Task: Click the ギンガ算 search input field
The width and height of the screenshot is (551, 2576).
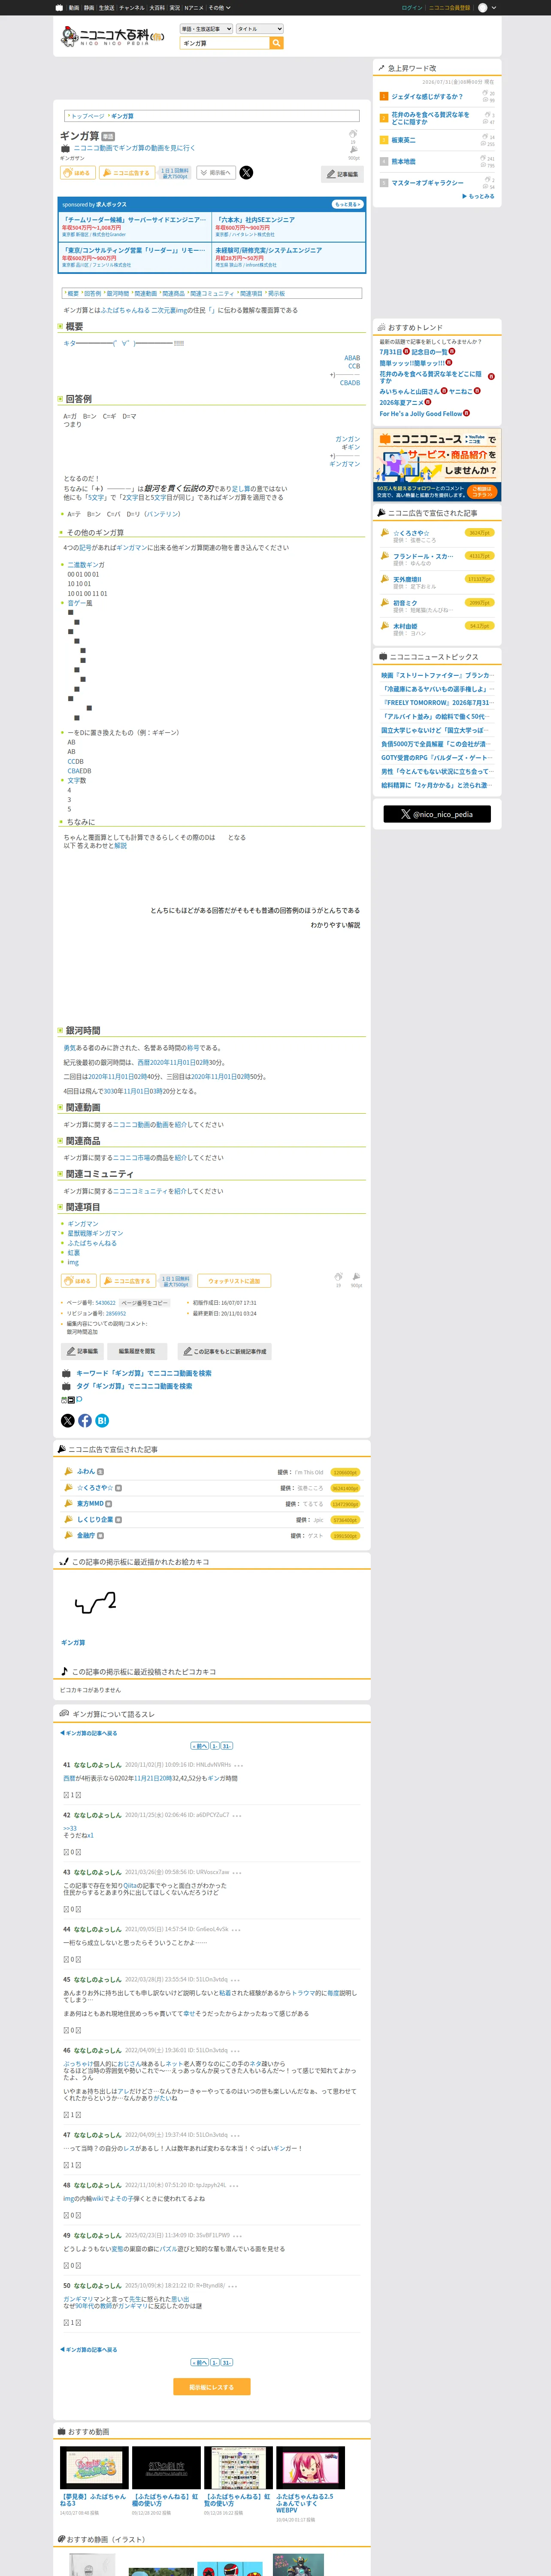Action: [225, 43]
